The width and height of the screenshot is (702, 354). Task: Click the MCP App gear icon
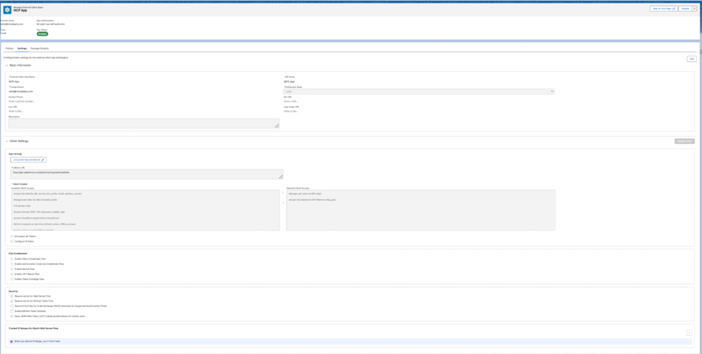pyautogui.click(x=8, y=10)
